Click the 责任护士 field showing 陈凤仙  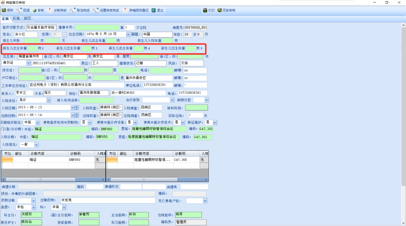coord(31,222)
